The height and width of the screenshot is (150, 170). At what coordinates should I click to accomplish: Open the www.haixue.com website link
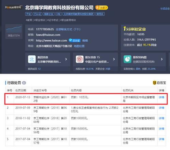pyautogui.click(x=51, y=40)
